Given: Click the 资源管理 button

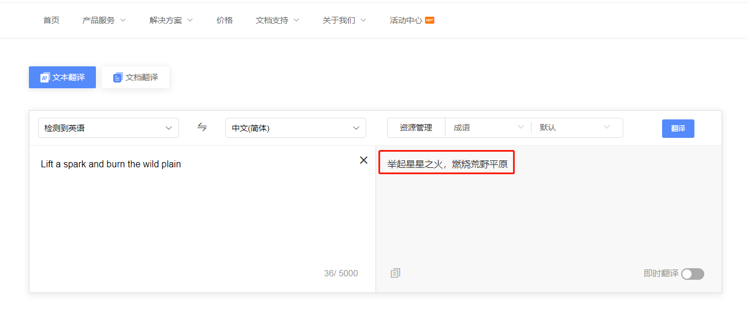Looking at the screenshot, I should tap(416, 127).
